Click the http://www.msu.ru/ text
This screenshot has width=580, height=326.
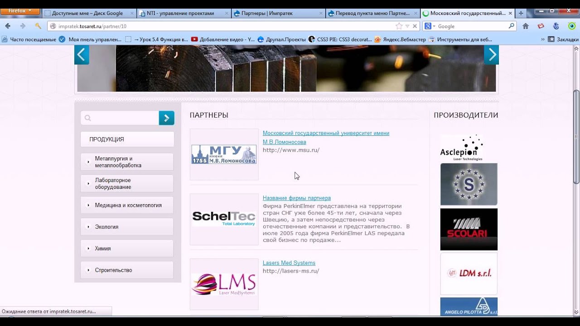point(291,150)
